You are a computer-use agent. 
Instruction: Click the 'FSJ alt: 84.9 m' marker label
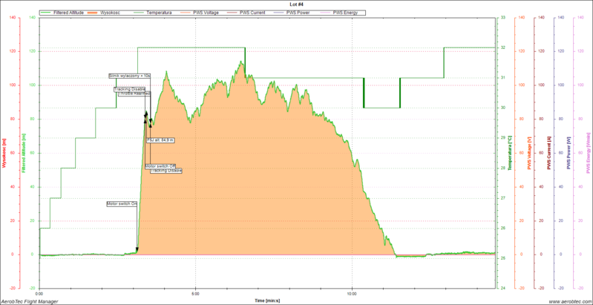pyautogui.click(x=160, y=140)
